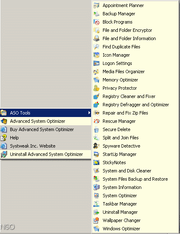The height and width of the screenshot is (234, 180).
Task: Click the System Files Backup and Restore icon
Action: point(96,179)
